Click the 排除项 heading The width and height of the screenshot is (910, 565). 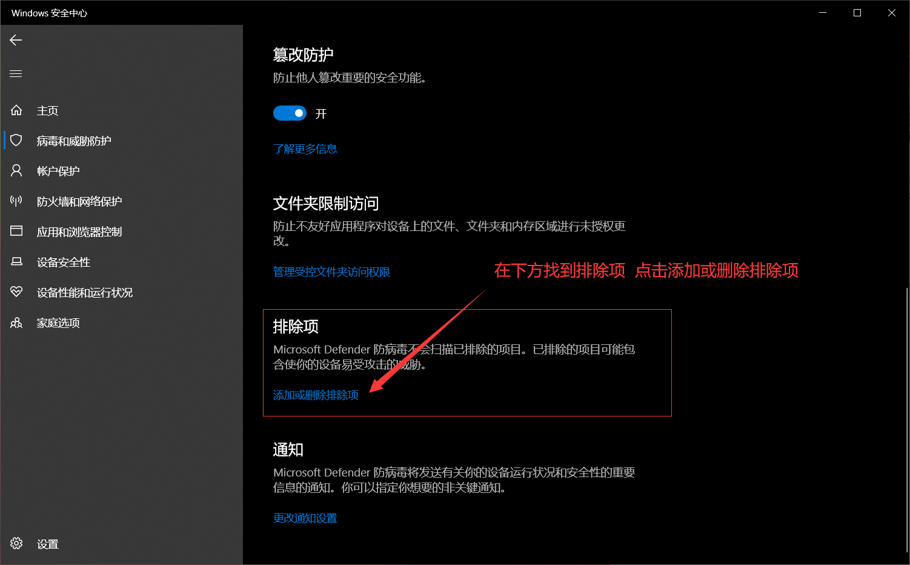(x=296, y=326)
